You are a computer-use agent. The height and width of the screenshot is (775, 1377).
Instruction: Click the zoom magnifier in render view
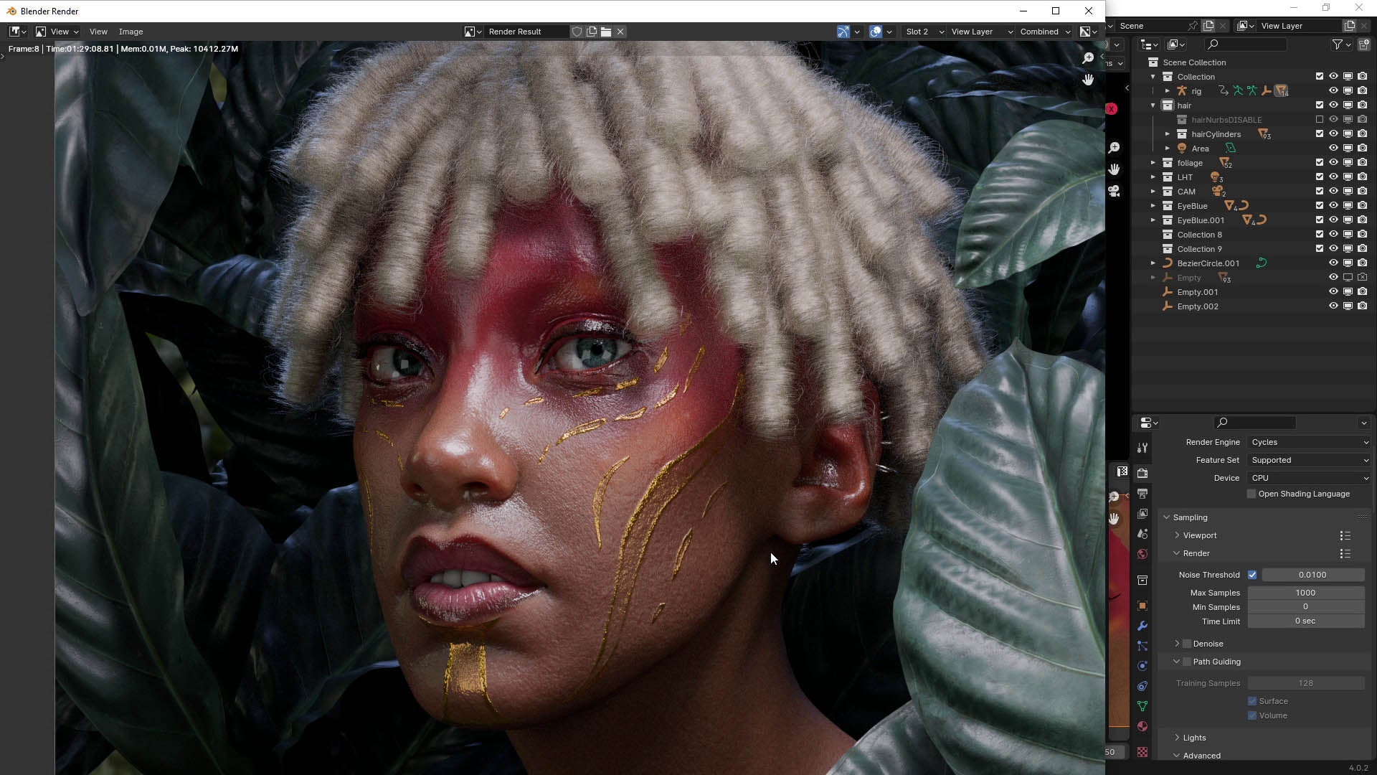point(1088,58)
